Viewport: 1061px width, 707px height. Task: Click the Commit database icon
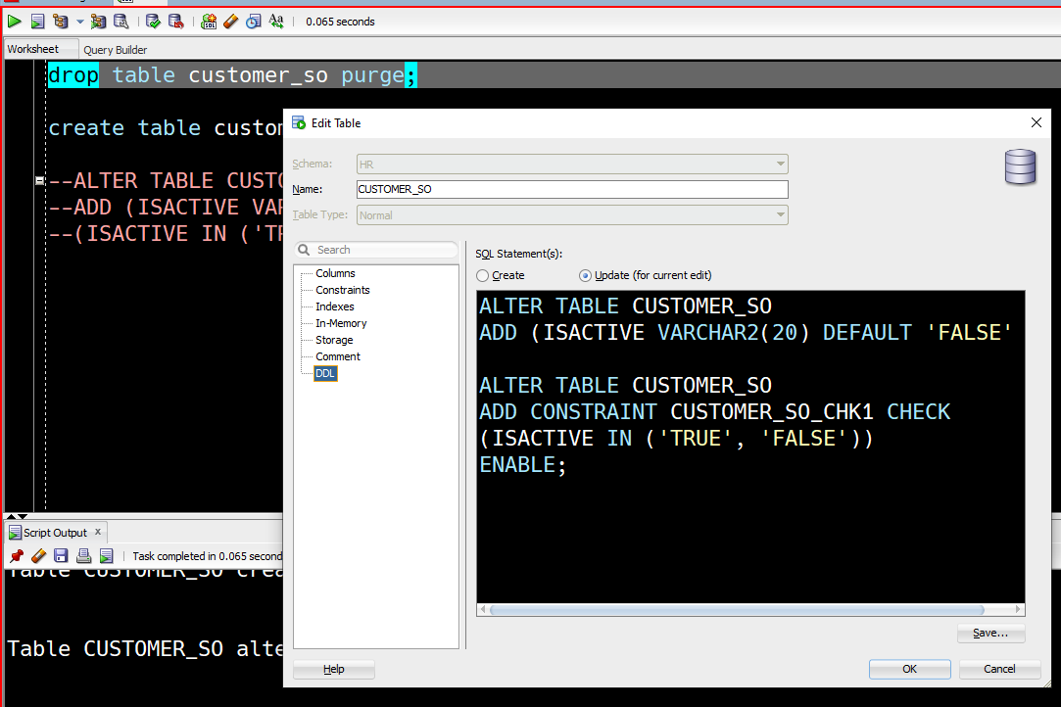tap(154, 22)
